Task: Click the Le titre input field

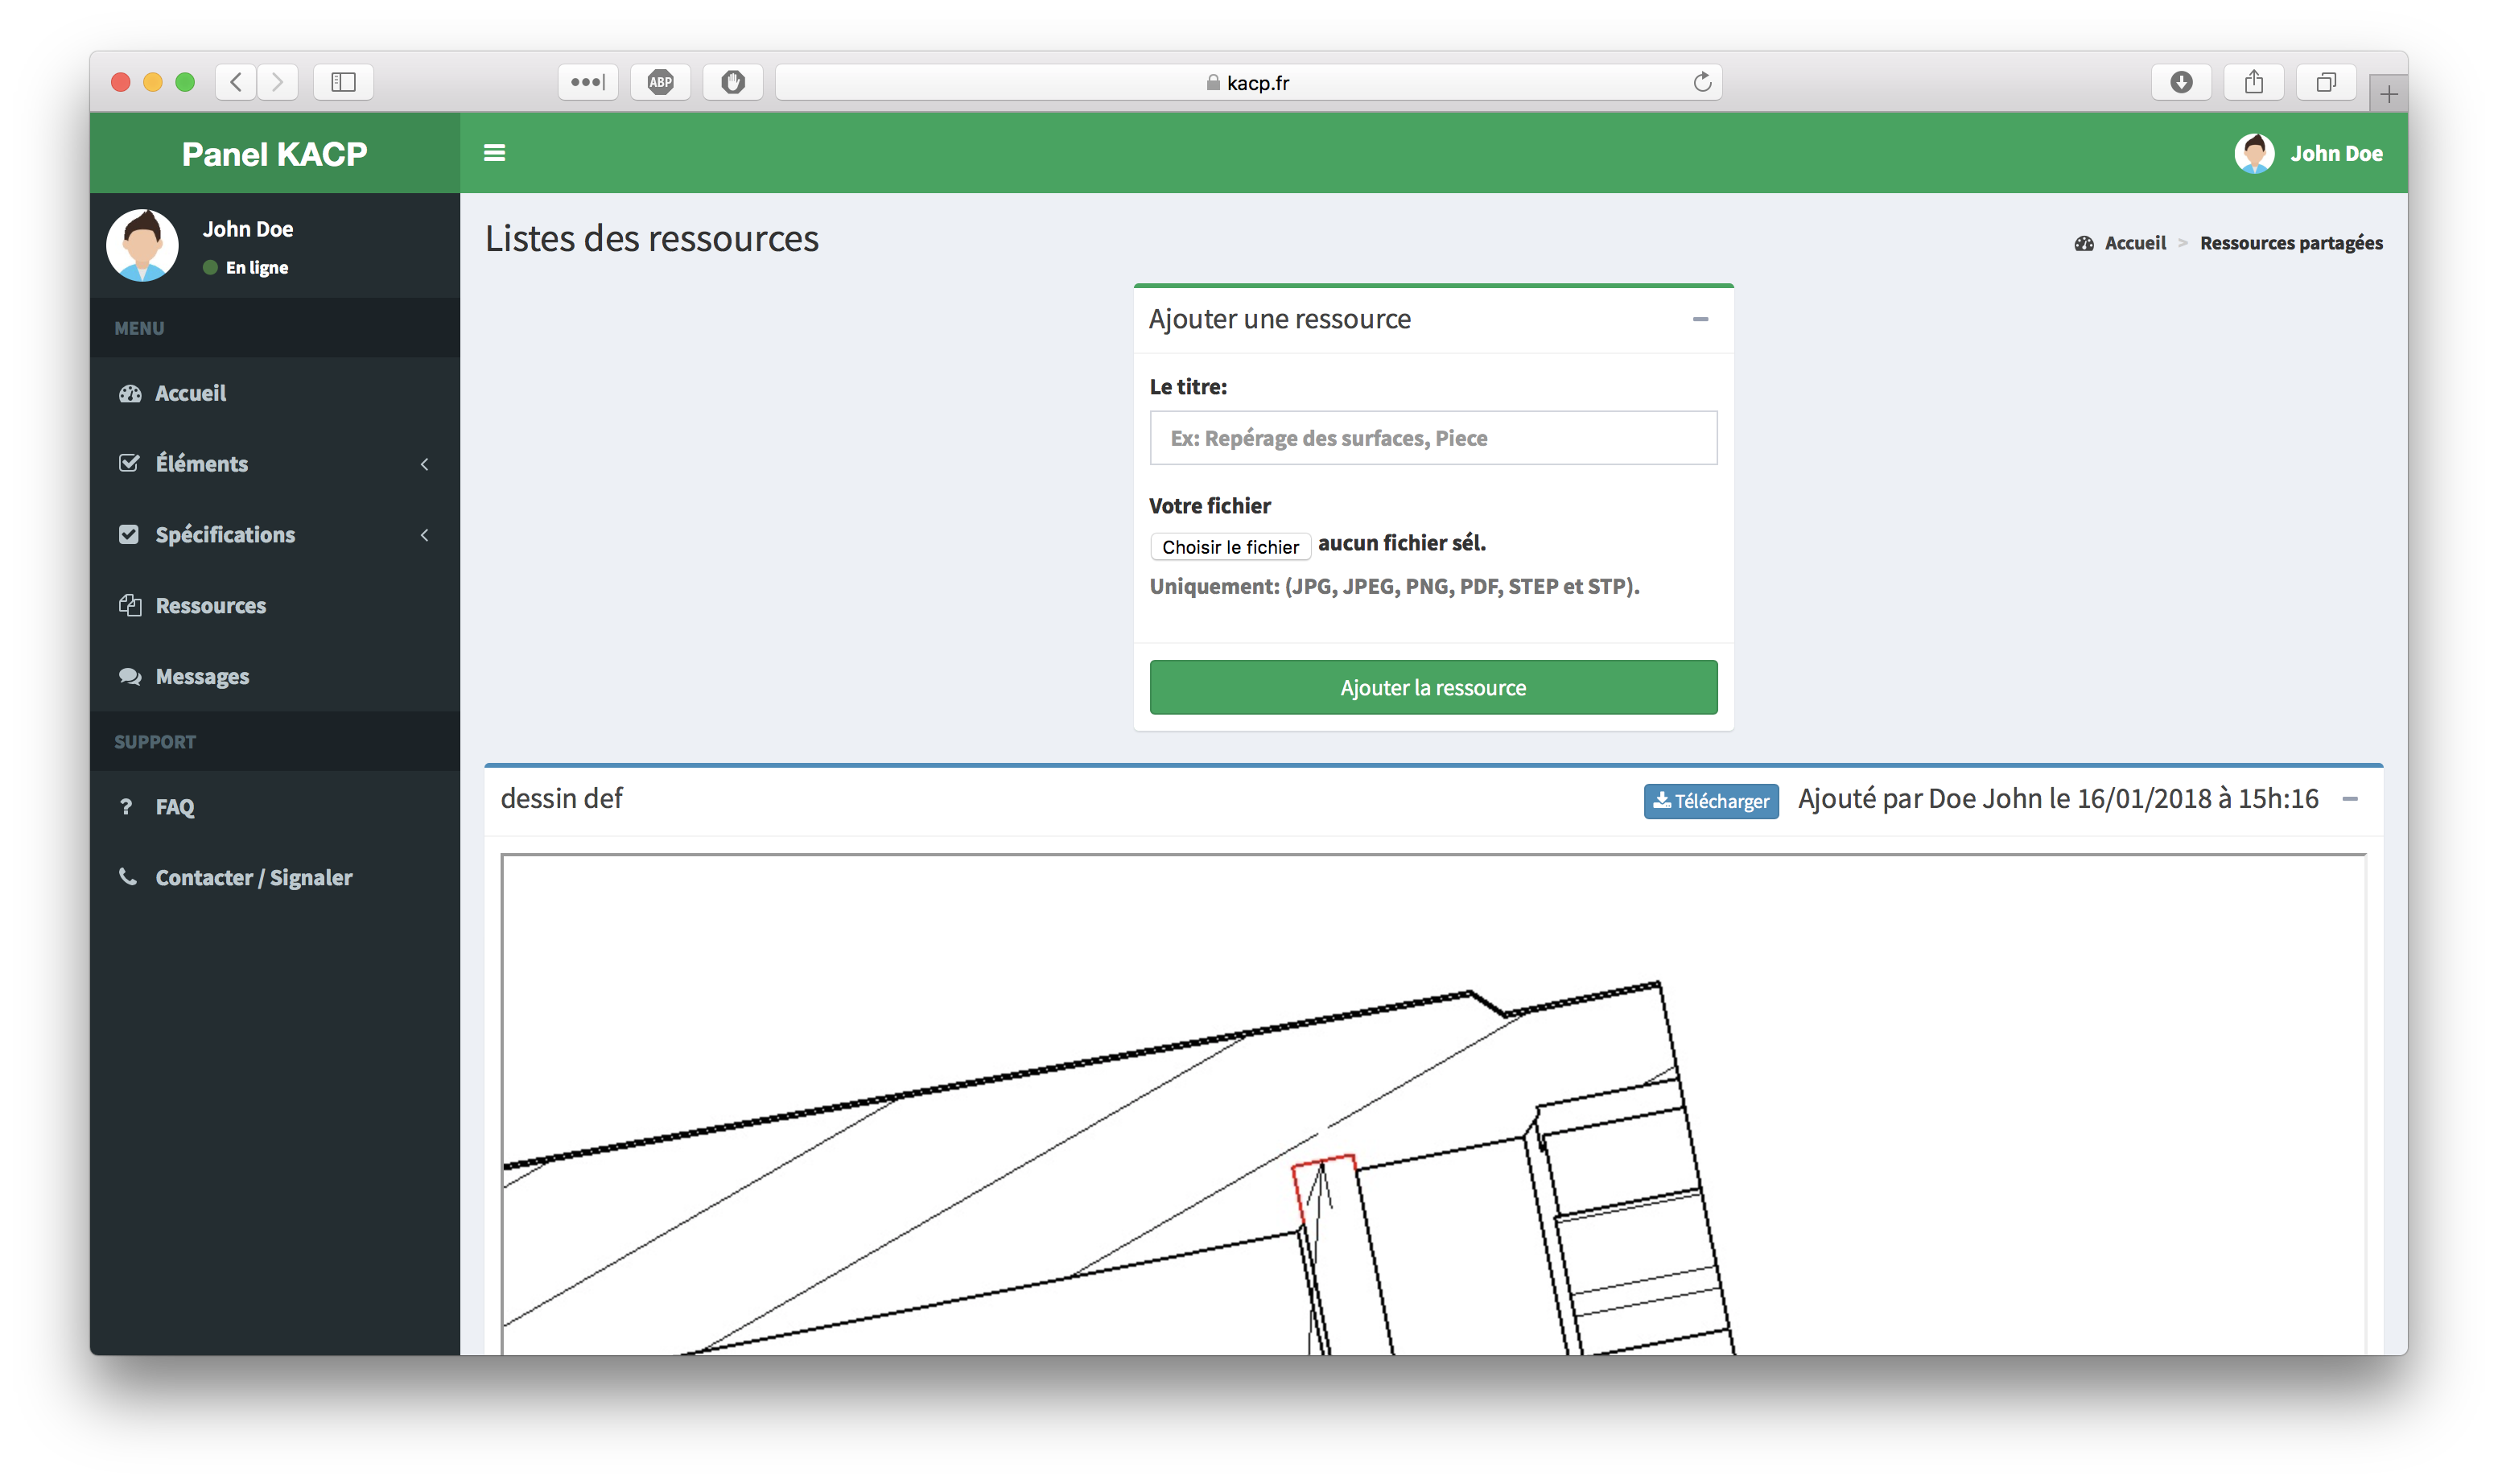Action: [1432, 438]
